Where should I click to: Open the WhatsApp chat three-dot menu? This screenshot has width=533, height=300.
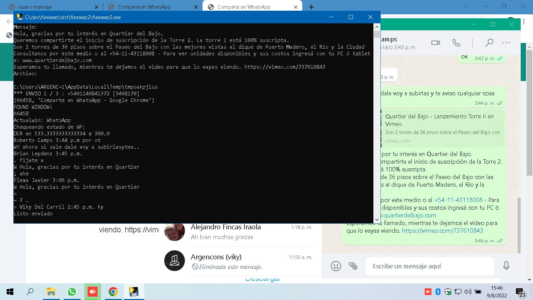(506, 43)
